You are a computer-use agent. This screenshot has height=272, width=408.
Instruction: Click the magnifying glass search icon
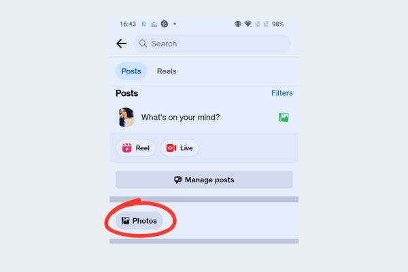pyautogui.click(x=143, y=44)
